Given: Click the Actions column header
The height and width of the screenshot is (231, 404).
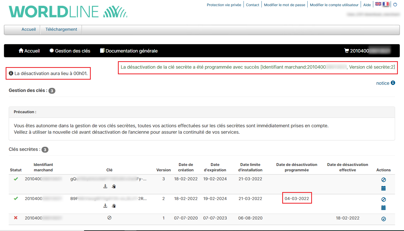Looking at the screenshot, I should pyautogui.click(x=383, y=170).
